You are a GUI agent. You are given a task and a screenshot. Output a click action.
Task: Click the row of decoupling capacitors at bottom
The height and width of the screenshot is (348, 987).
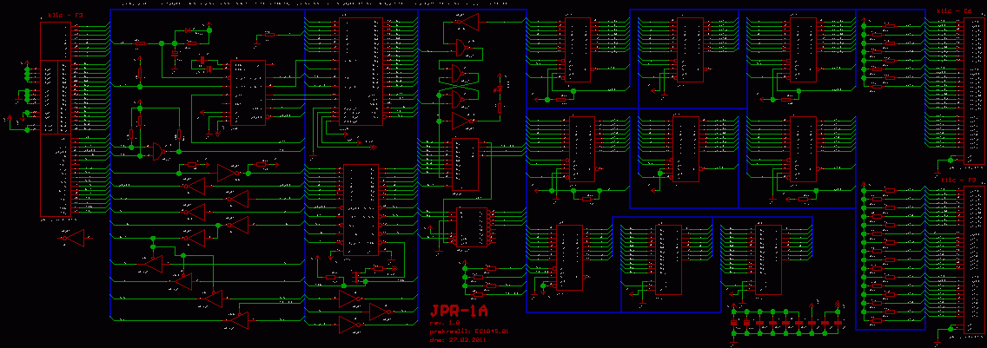click(786, 322)
